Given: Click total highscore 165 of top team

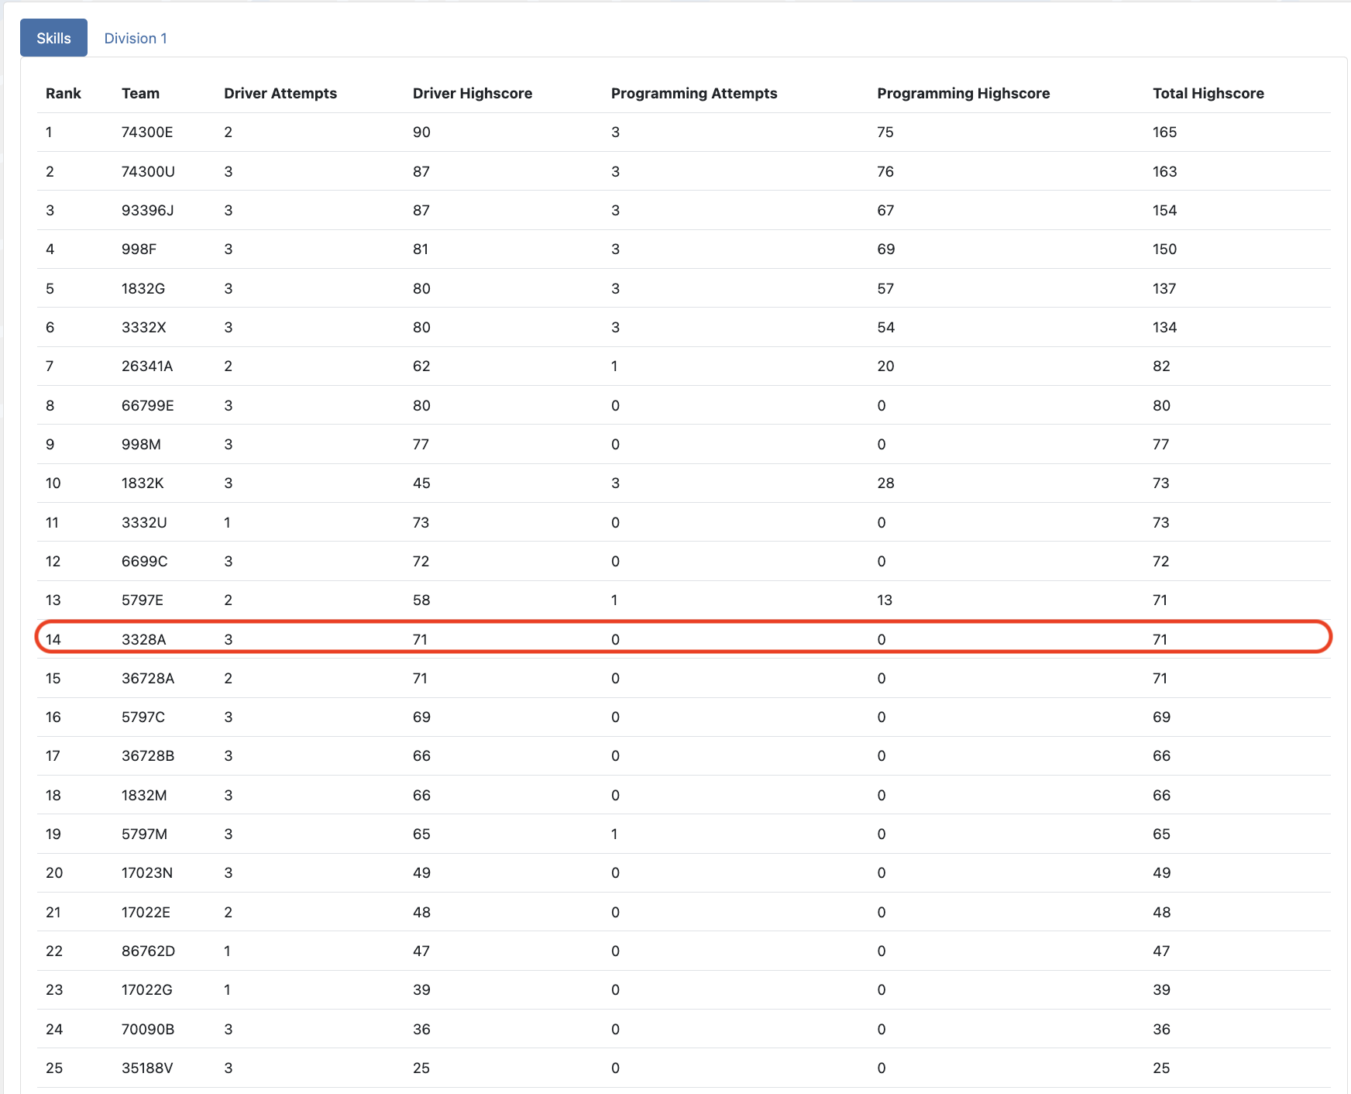Looking at the screenshot, I should (x=1164, y=132).
